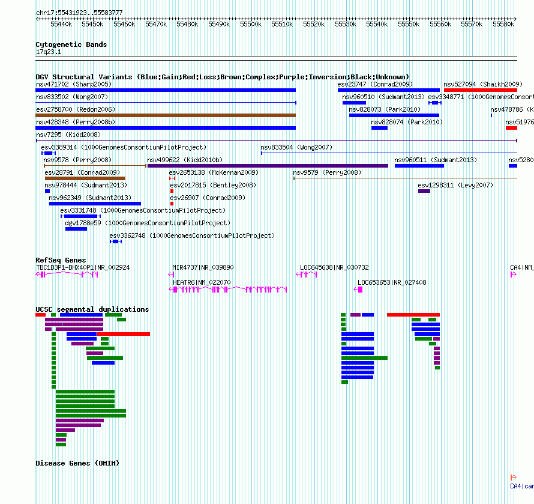This screenshot has height=504, width=534.
Task: Select the blue esv23747 bar
Action: tap(389, 90)
